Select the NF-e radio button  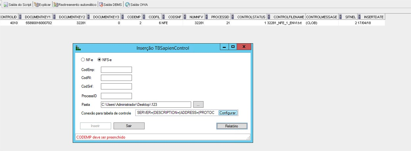point(83,60)
